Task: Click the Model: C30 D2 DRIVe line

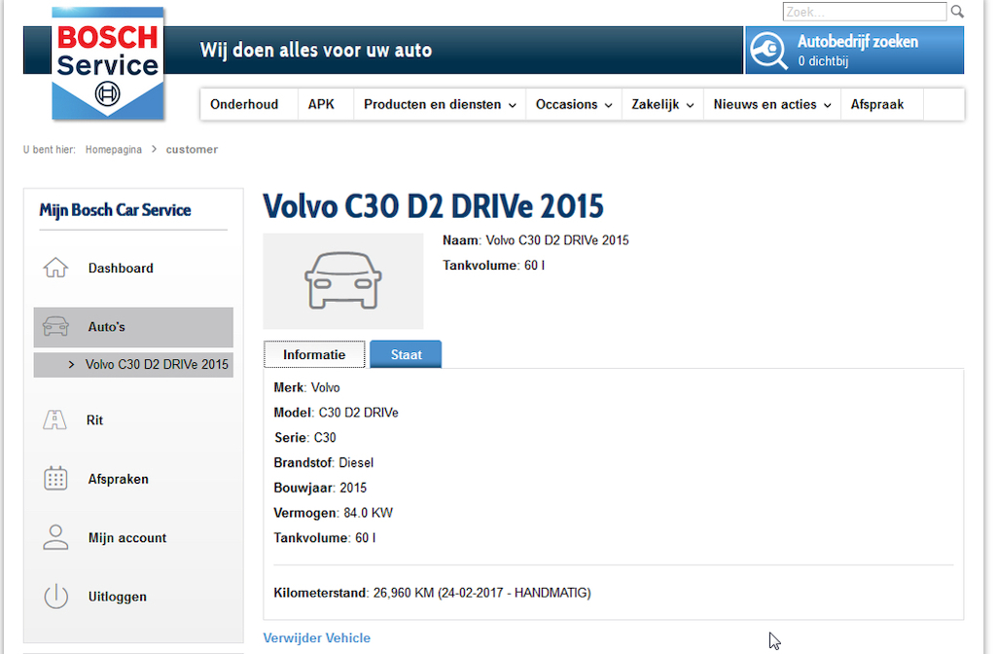Action: click(336, 413)
